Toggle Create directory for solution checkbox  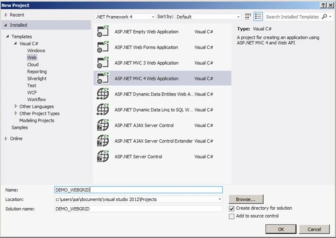[x=231, y=208]
